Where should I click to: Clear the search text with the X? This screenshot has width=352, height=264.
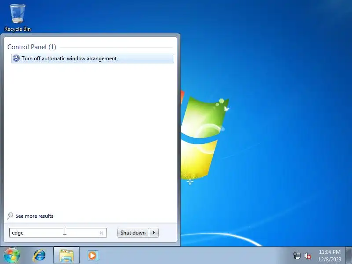101,233
